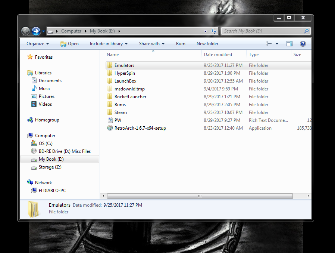Go forward with the blue Forward arrow
This screenshot has width=335, height=253.
point(36,31)
